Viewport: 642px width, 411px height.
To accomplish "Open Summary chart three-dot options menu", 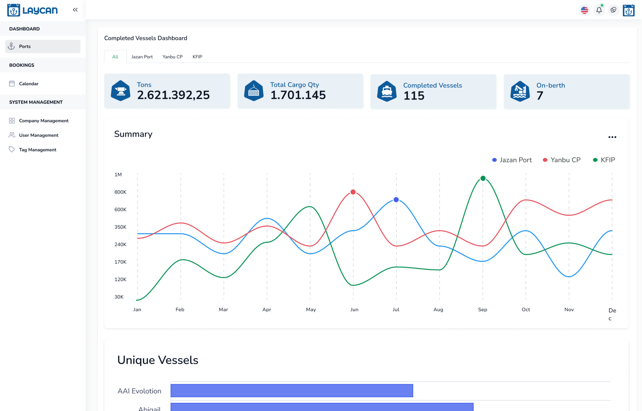I will 612,137.
